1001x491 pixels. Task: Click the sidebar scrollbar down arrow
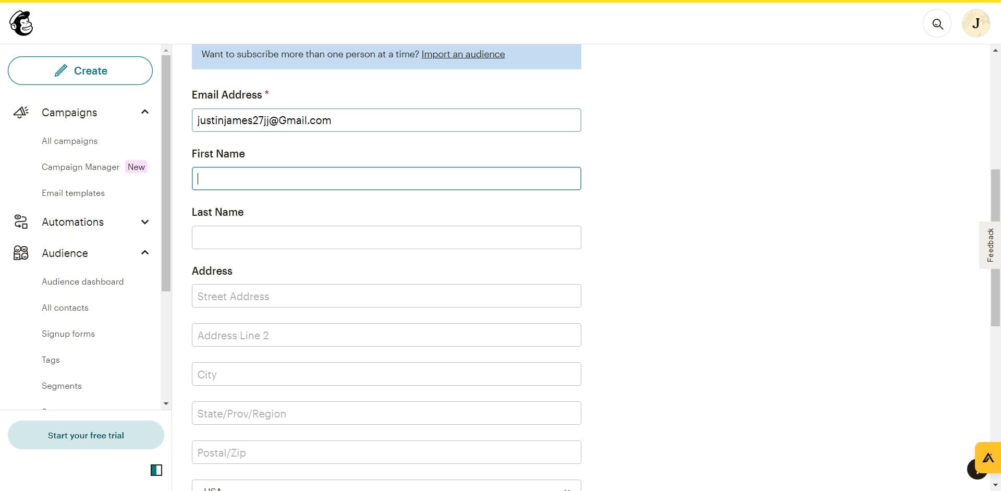point(166,404)
